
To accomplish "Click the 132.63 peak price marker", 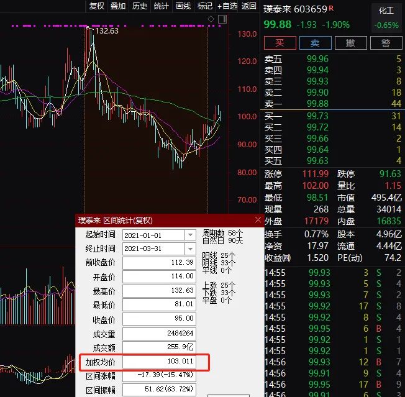I will pos(107,31).
